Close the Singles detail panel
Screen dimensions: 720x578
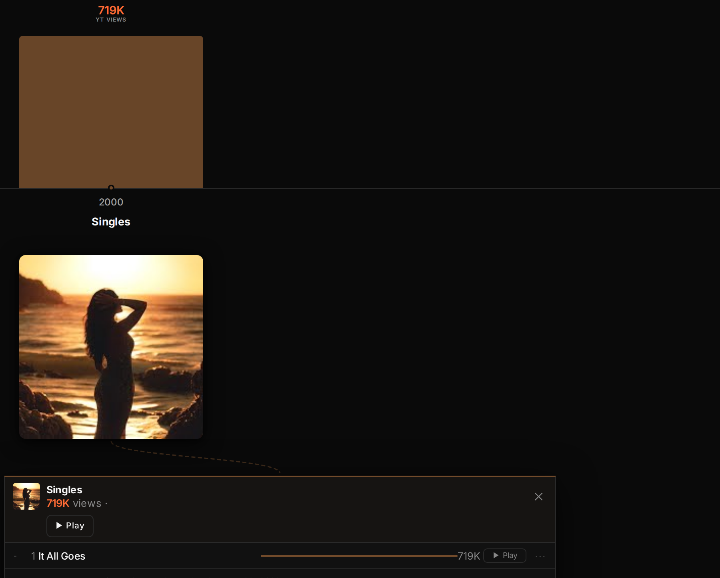(x=538, y=496)
